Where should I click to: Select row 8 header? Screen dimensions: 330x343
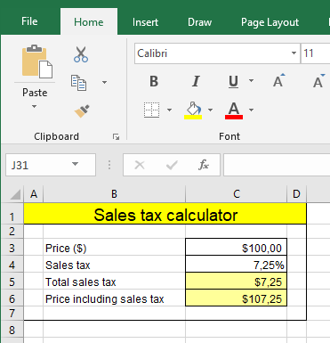12,330
